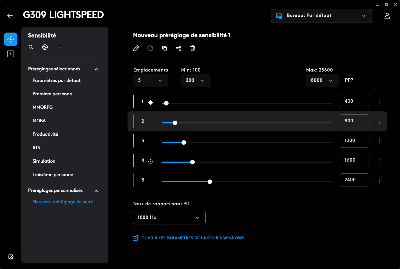The height and width of the screenshot is (269, 400).
Task: Click the Taux de rapport sans fil label
Action: click(x=161, y=204)
